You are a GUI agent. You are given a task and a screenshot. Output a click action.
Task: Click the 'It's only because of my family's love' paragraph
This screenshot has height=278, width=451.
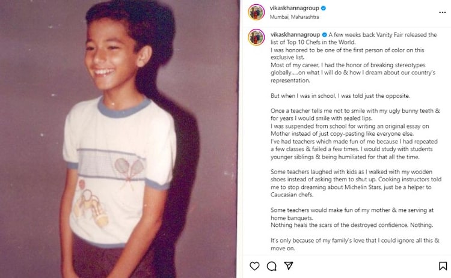tap(355, 244)
